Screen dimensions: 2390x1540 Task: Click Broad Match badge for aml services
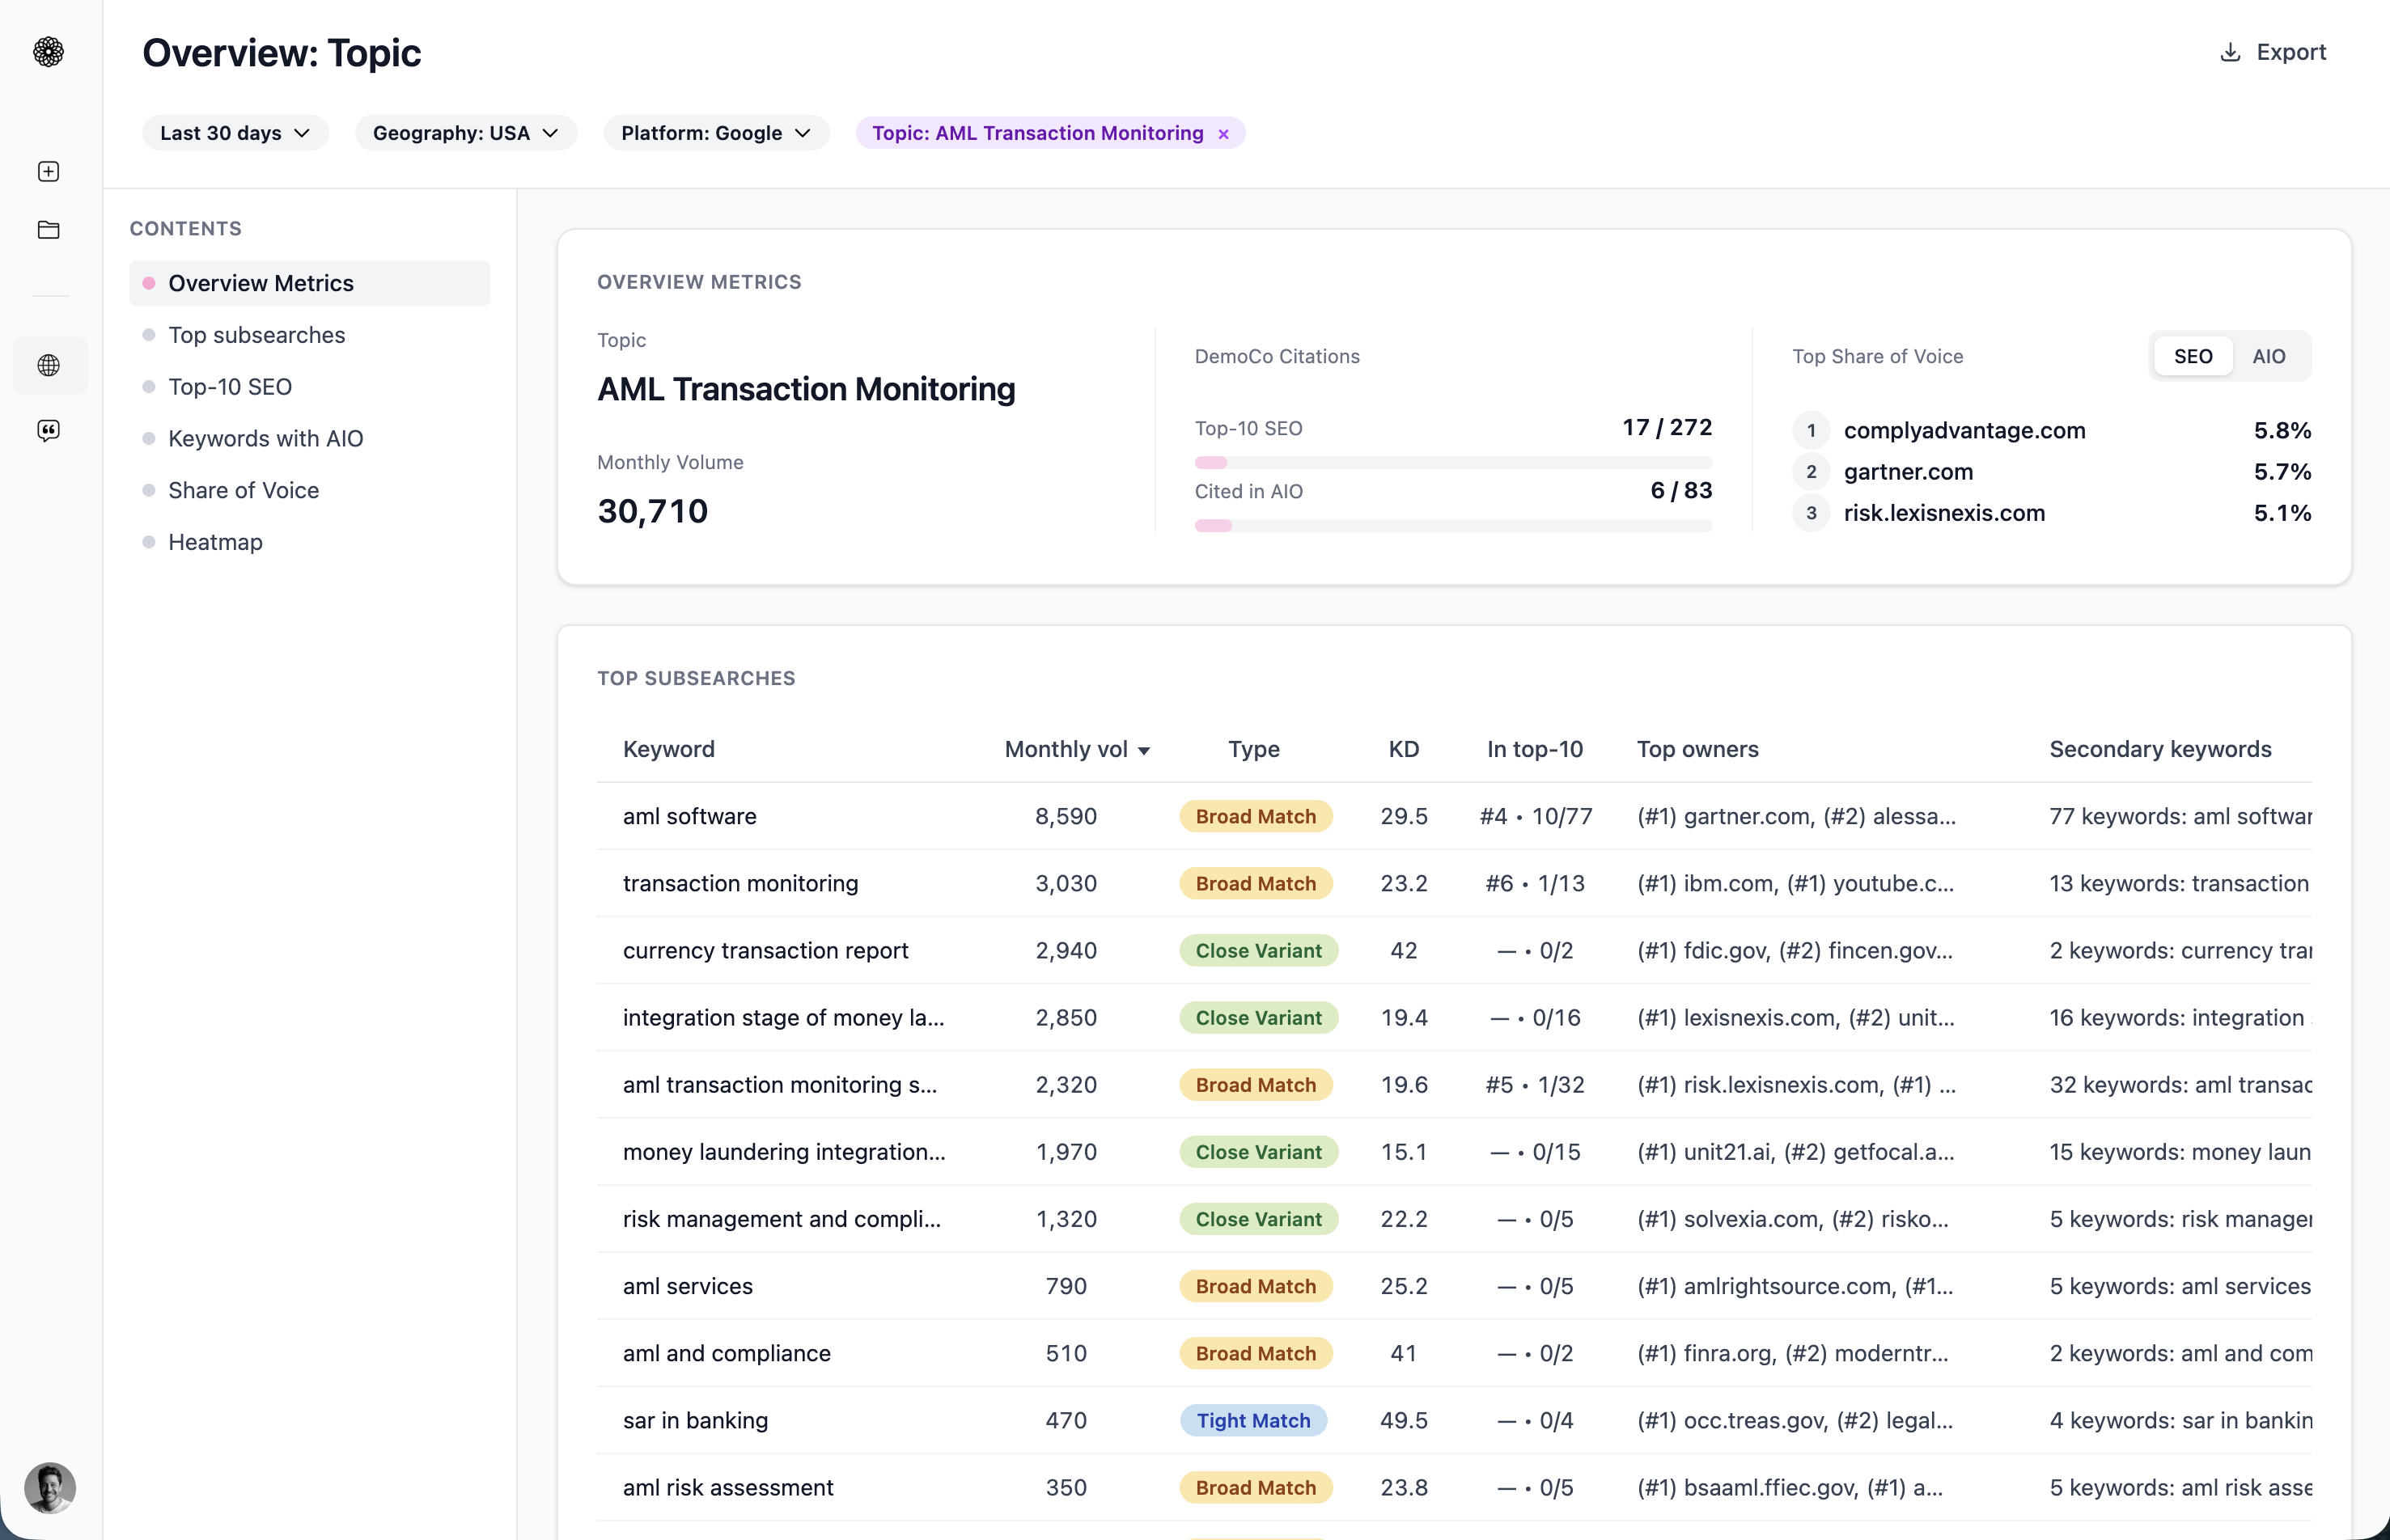[x=1255, y=1286]
